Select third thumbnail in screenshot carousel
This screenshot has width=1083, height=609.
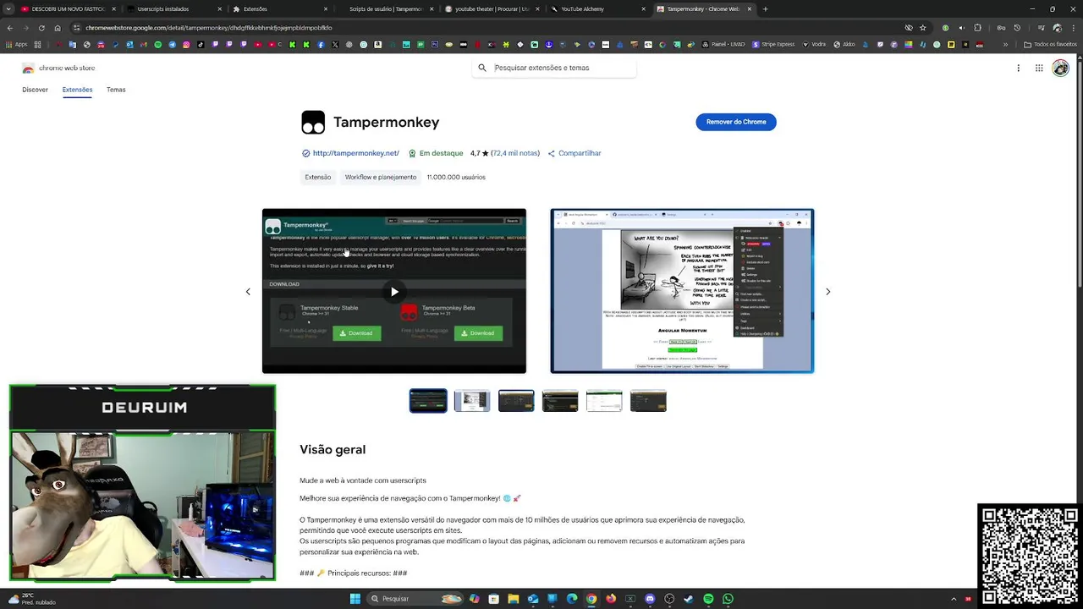click(x=516, y=400)
